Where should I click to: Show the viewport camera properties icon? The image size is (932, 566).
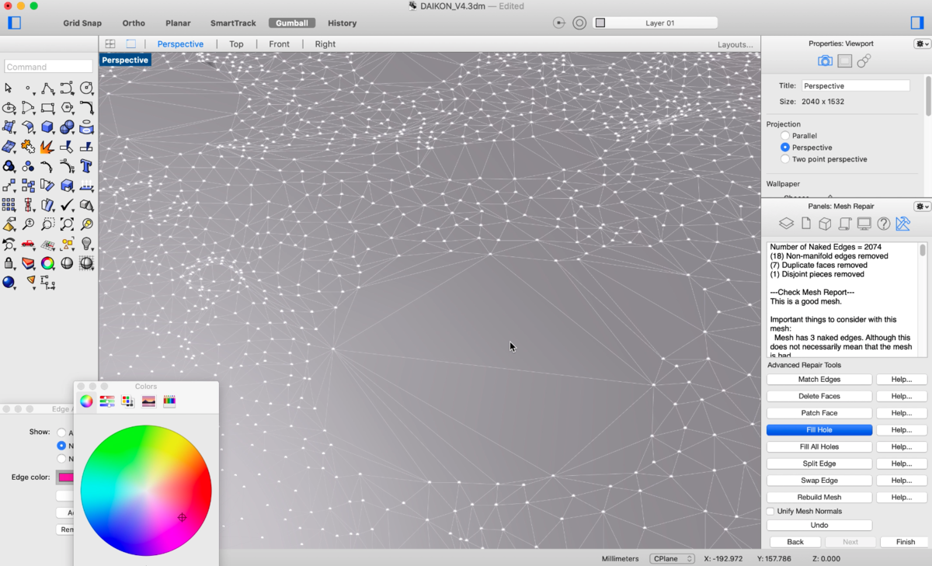pyautogui.click(x=825, y=61)
